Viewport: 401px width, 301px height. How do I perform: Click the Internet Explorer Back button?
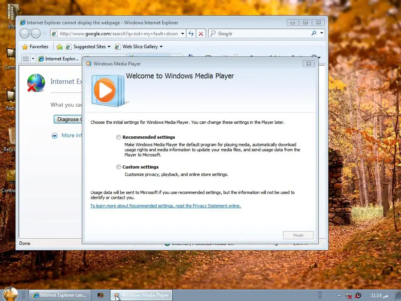25,34
